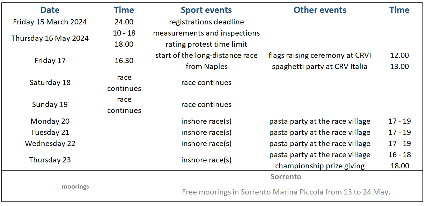Select the 16 - 18 time cell

click(399, 155)
